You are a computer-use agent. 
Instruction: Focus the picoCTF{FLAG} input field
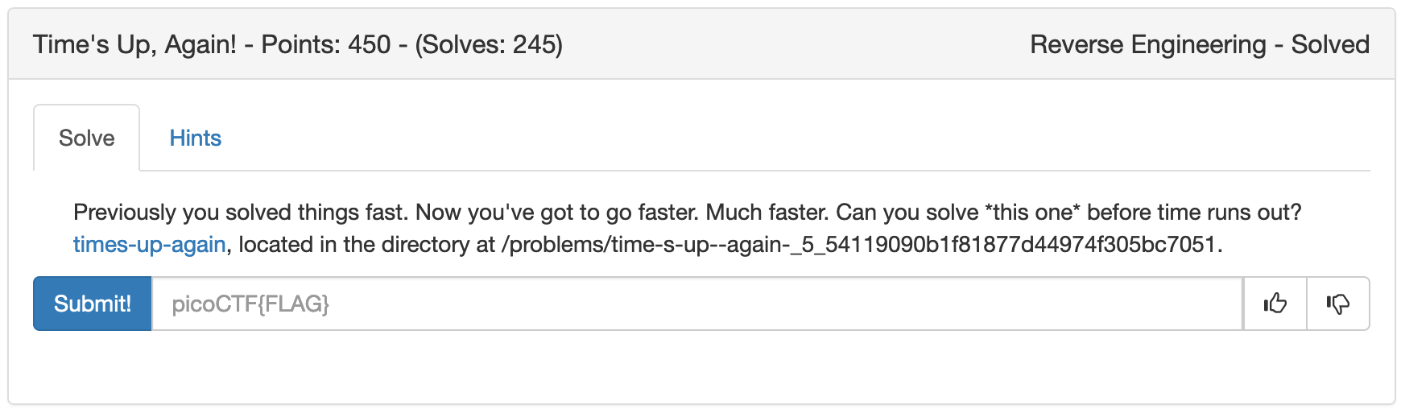click(696, 304)
